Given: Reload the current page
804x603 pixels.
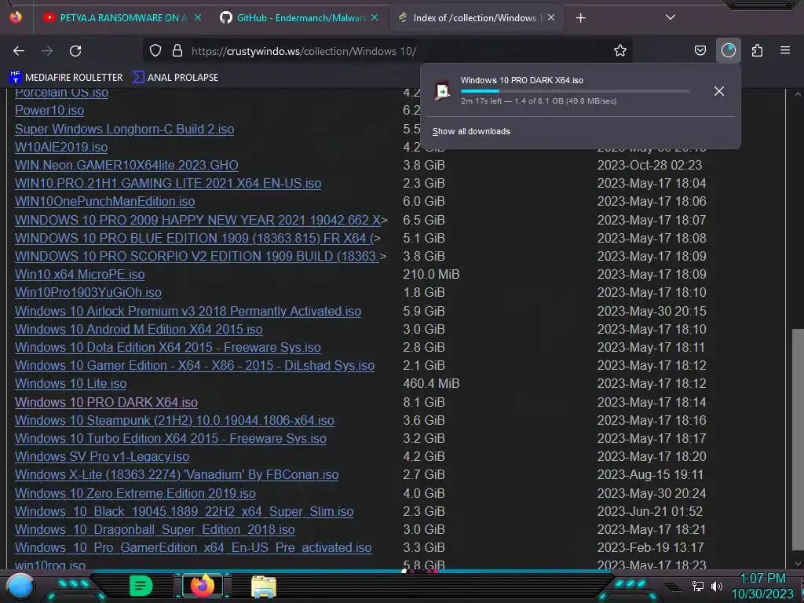Looking at the screenshot, I should pyautogui.click(x=75, y=51).
